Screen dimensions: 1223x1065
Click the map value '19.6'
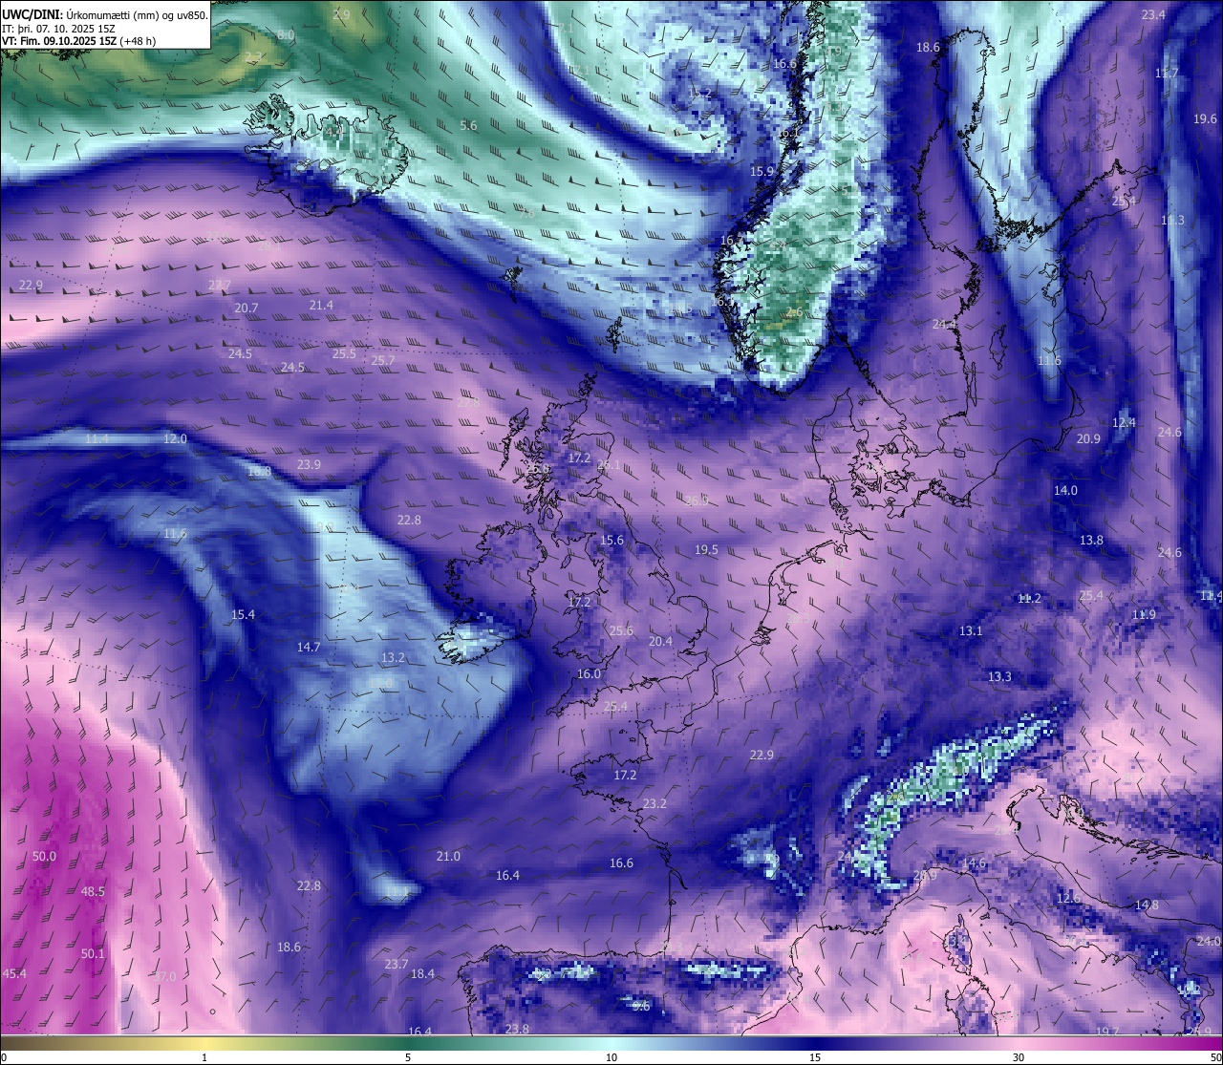pyautogui.click(x=1206, y=119)
